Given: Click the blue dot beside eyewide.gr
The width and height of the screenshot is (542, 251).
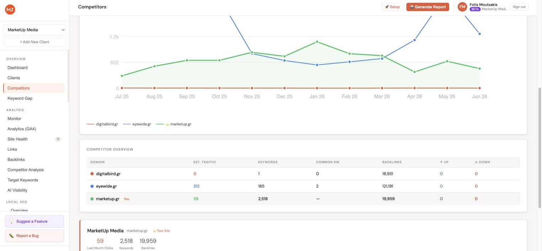Looking at the screenshot, I should pyautogui.click(x=92, y=186).
